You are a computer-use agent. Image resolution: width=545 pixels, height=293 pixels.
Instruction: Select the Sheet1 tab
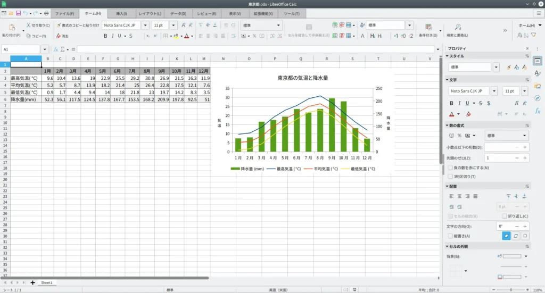coord(47,282)
